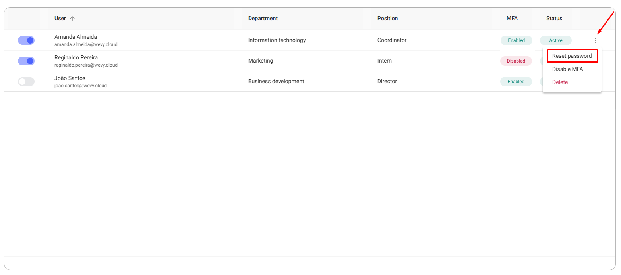Click the email joao.santos@wevy.cloud
Image resolution: width=621 pixels, height=275 pixels.
pyautogui.click(x=81, y=86)
